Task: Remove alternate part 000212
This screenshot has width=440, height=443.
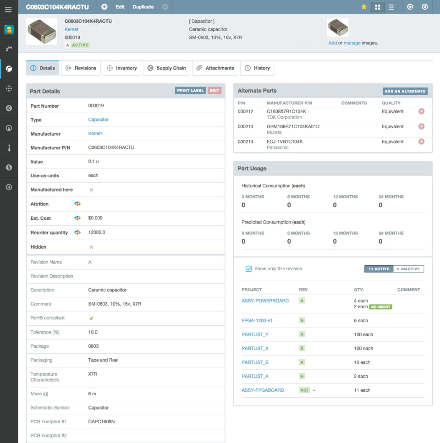Action: 421,111
